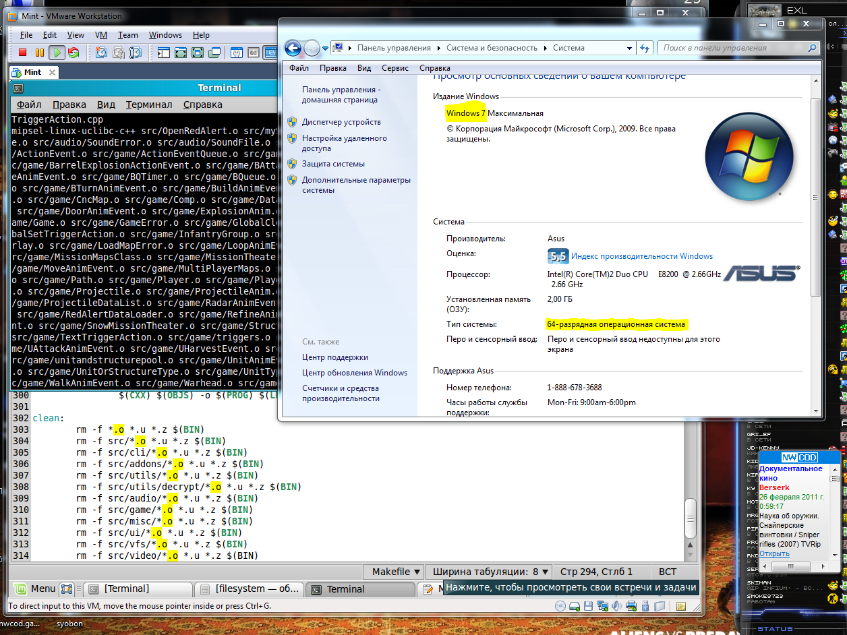Click the VMware green Power On button
847x635 pixels.
tap(57, 53)
